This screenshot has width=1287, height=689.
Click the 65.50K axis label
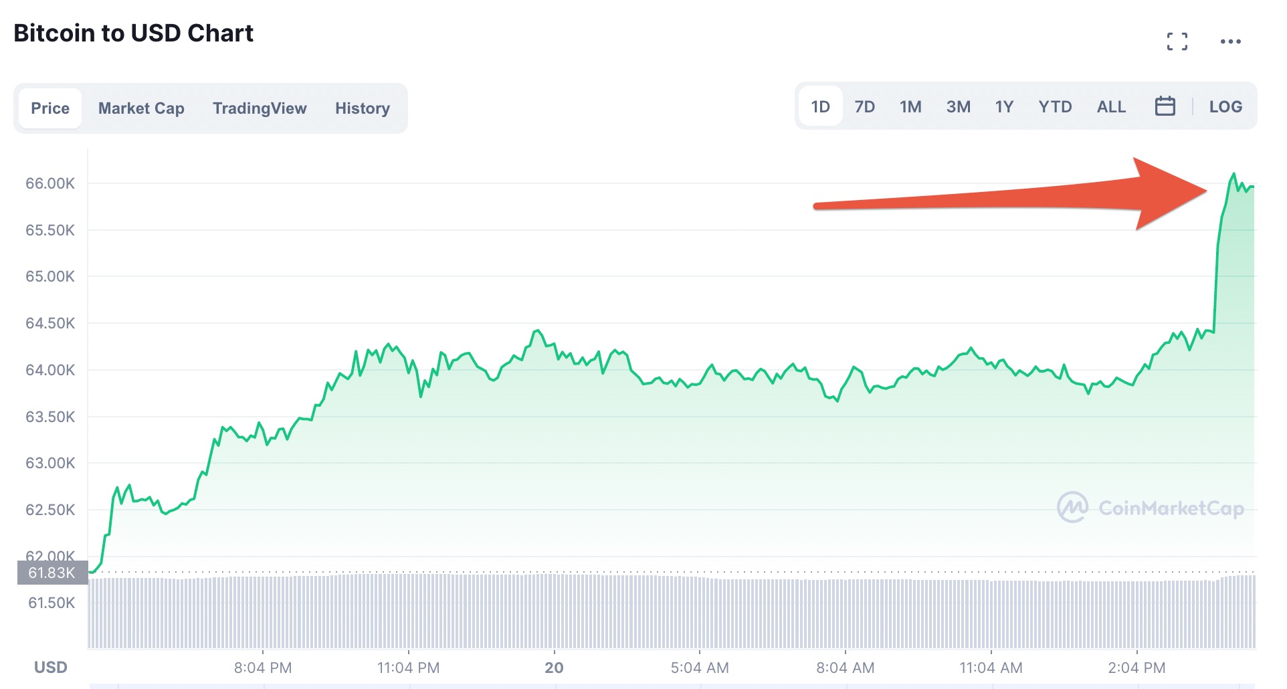tap(50, 230)
